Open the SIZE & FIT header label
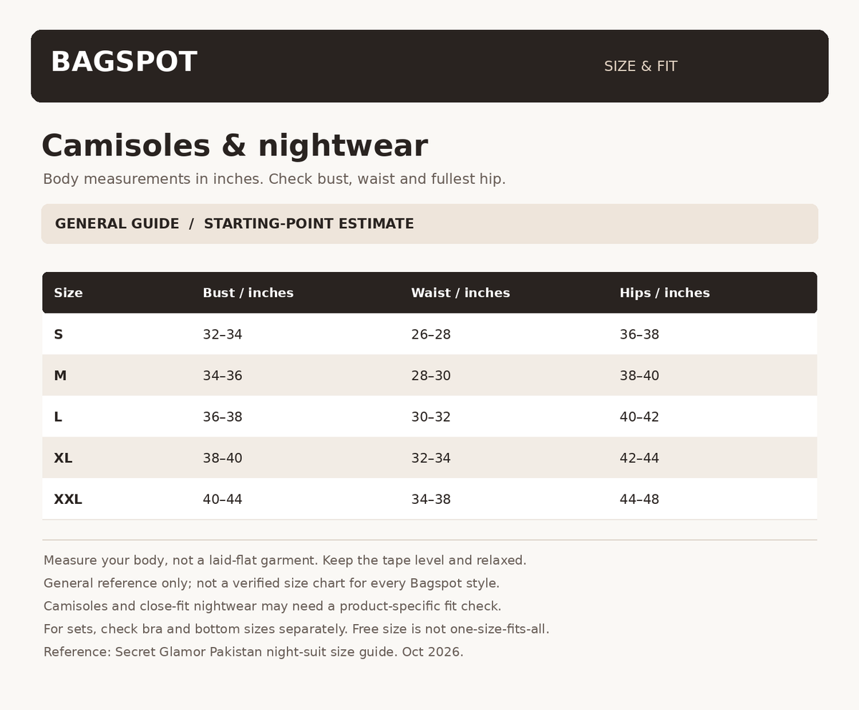 [641, 67]
